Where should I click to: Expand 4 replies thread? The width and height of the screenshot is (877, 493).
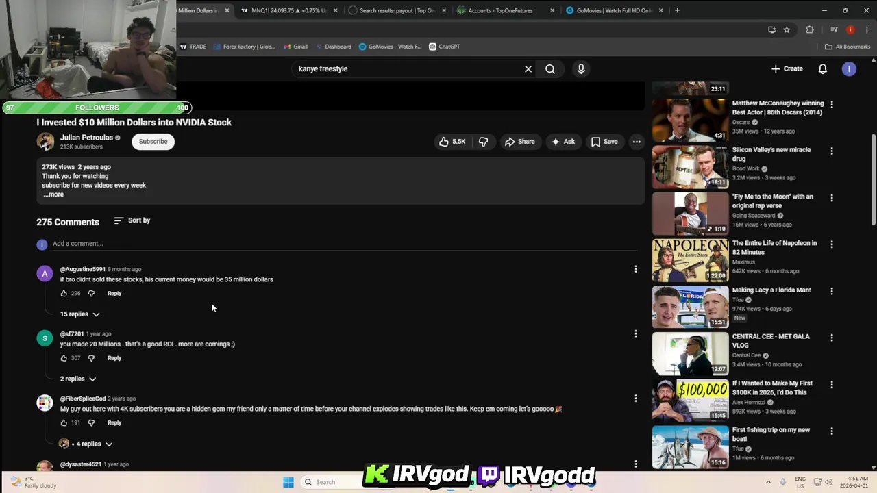point(86,444)
